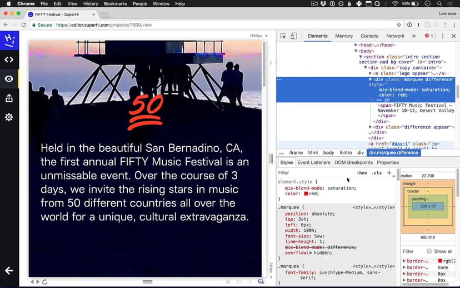The width and height of the screenshot is (460, 288).
Task: Open DevTools three-dot options menu
Action: pos(443,36)
